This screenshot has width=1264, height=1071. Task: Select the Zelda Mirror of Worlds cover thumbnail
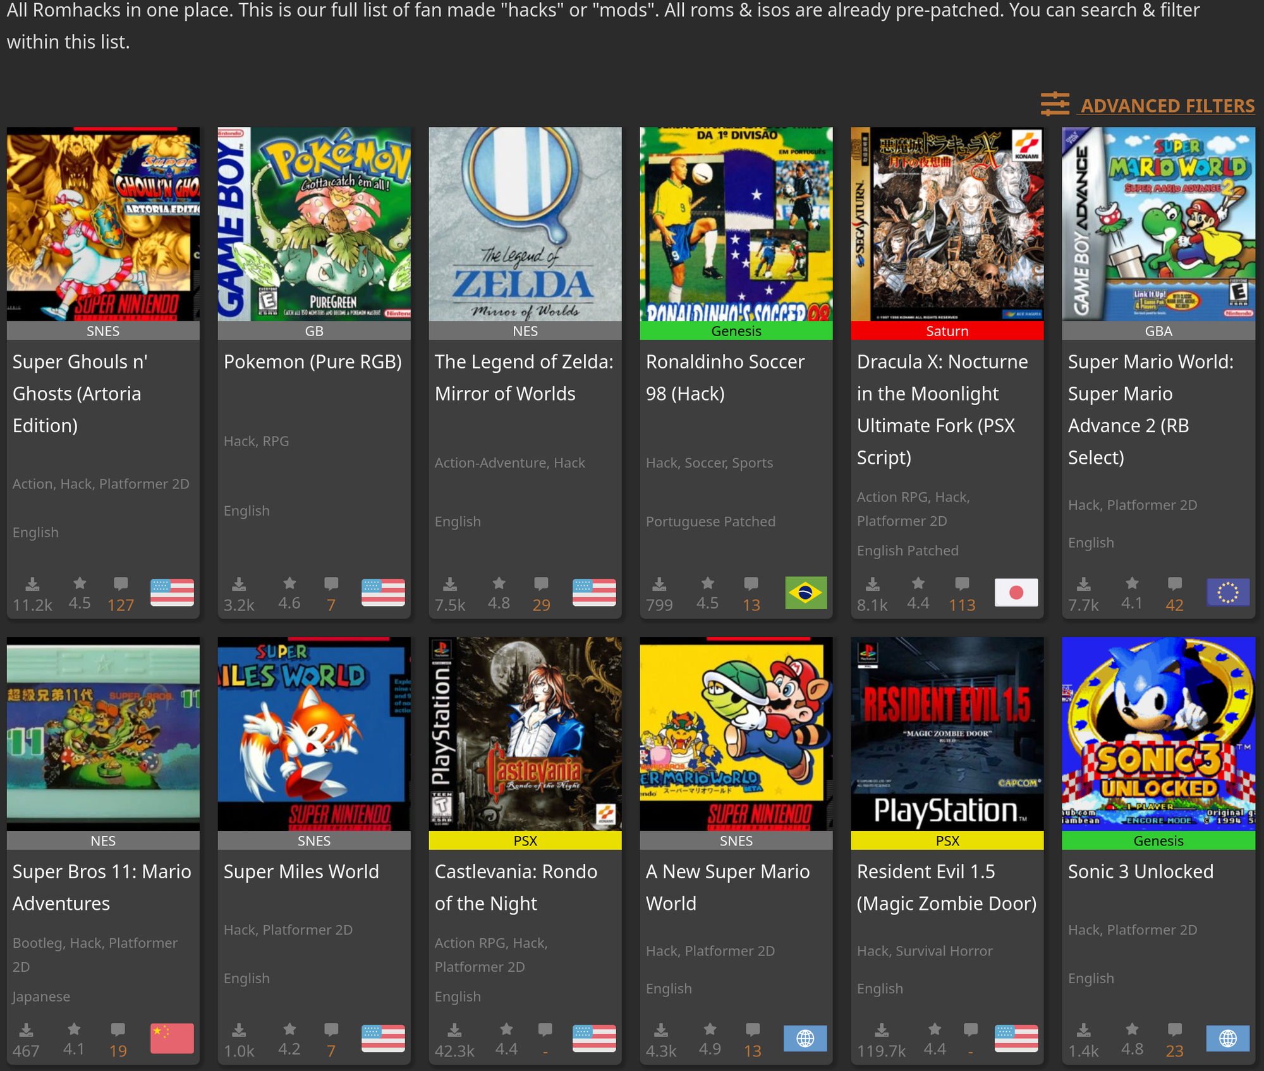(525, 224)
